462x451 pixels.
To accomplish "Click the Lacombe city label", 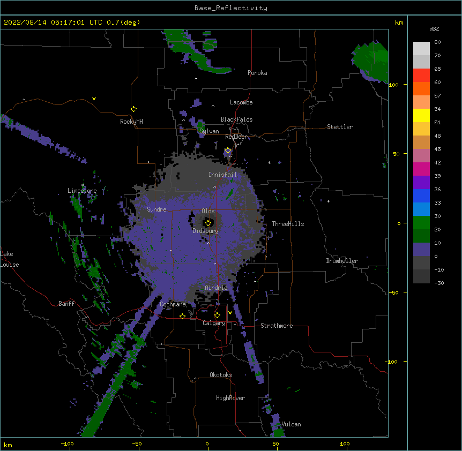I will 241,102.
